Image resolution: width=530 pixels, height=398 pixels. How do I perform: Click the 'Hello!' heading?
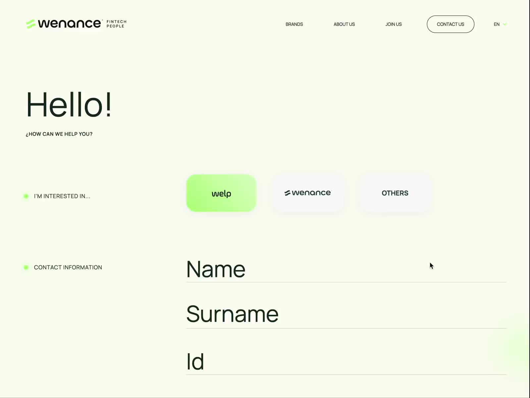click(x=69, y=105)
